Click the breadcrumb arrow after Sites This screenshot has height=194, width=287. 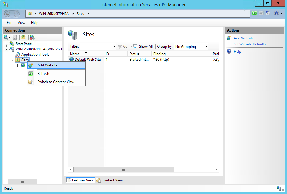[x=88, y=14]
